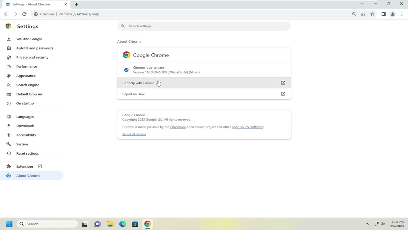
Task: Click the muted volume tray icon
Action: point(383,224)
